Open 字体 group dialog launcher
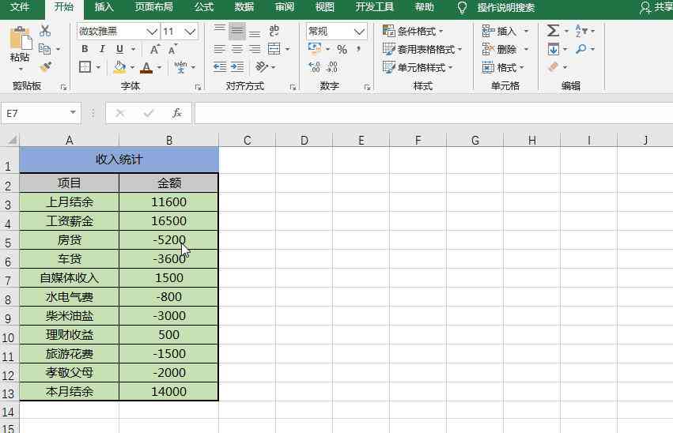Screen dimensions: 673x433 pos(198,87)
